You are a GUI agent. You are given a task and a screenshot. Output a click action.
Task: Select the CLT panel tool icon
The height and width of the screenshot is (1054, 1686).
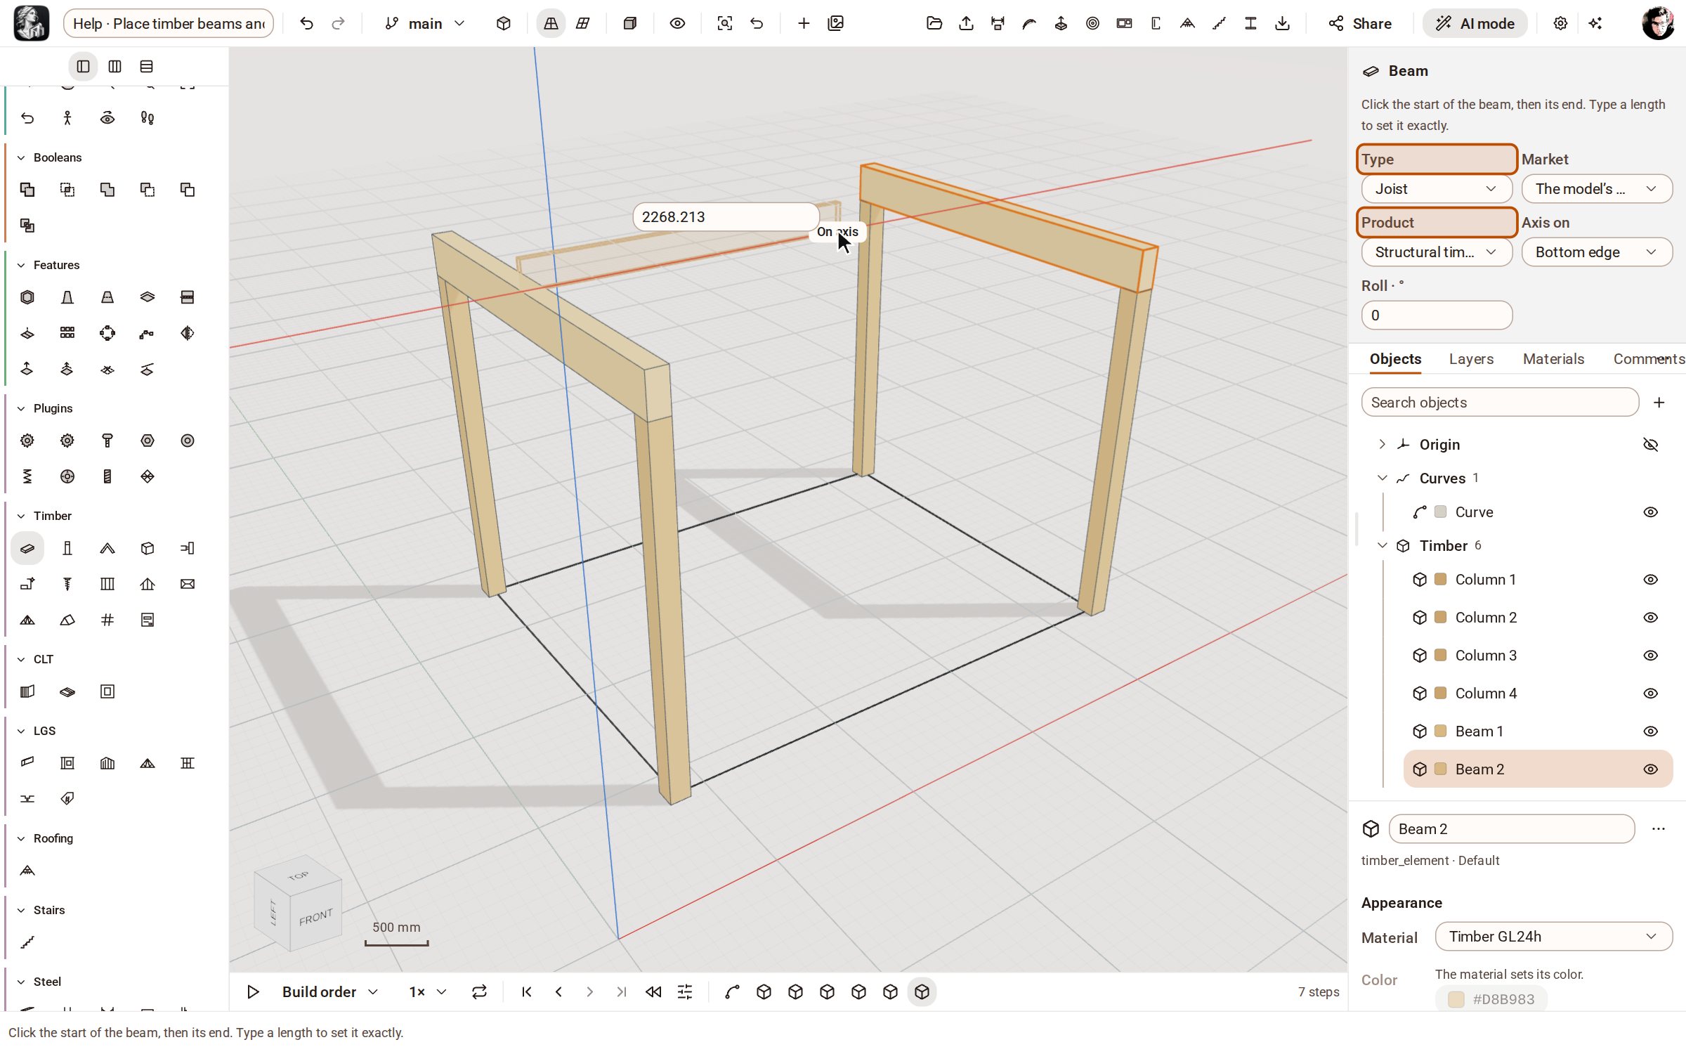(27, 691)
